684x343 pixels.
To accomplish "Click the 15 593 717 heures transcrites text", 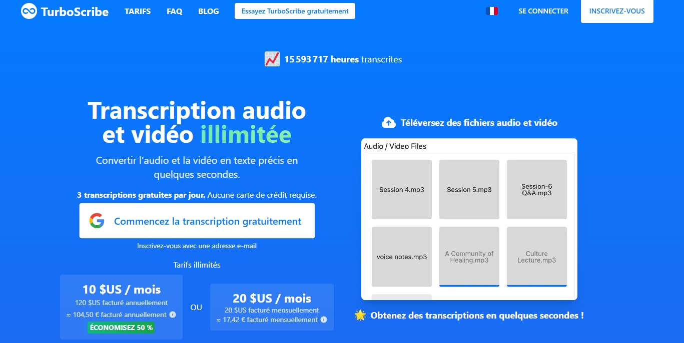I will pyautogui.click(x=343, y=59).
